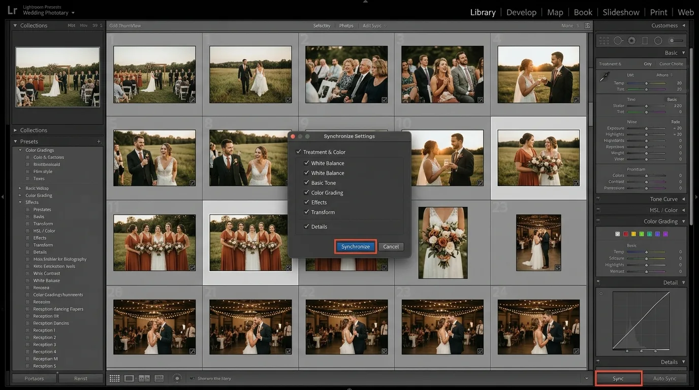Viewport: 699px width, 390px height.
Task: Toggle the Effects checkbox in dialog
Action: click(x=306, y=202)
